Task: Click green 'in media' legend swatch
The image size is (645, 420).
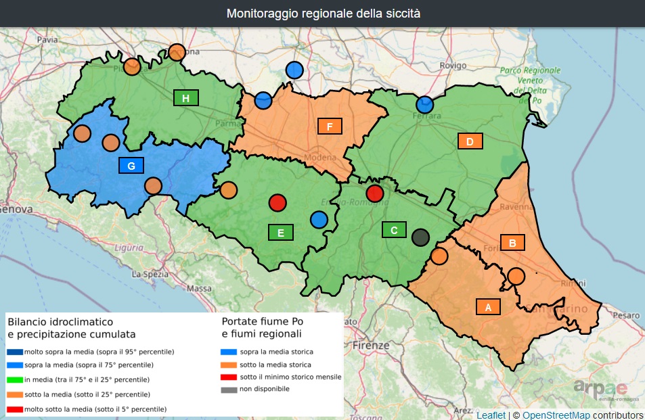Action: (x=15, y=380)
